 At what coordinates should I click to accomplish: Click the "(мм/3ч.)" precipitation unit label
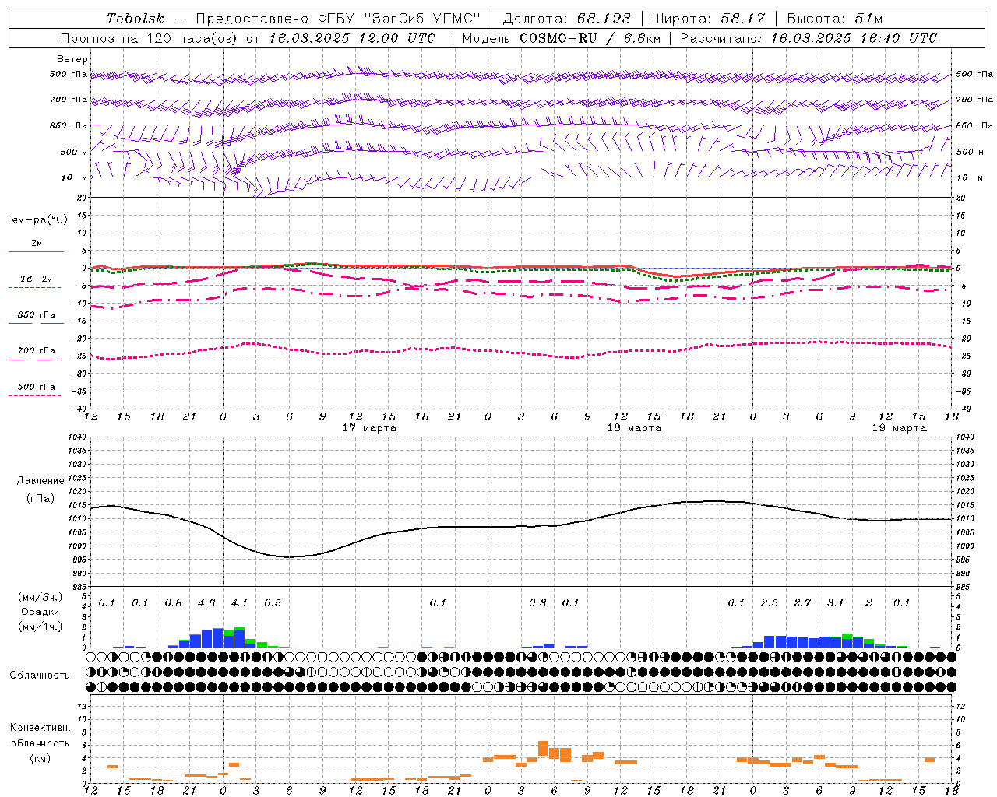tap(41, 597)
